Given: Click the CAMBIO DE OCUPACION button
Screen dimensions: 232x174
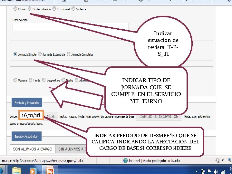Looking at the screenshot, I should [x=159, y=116].
